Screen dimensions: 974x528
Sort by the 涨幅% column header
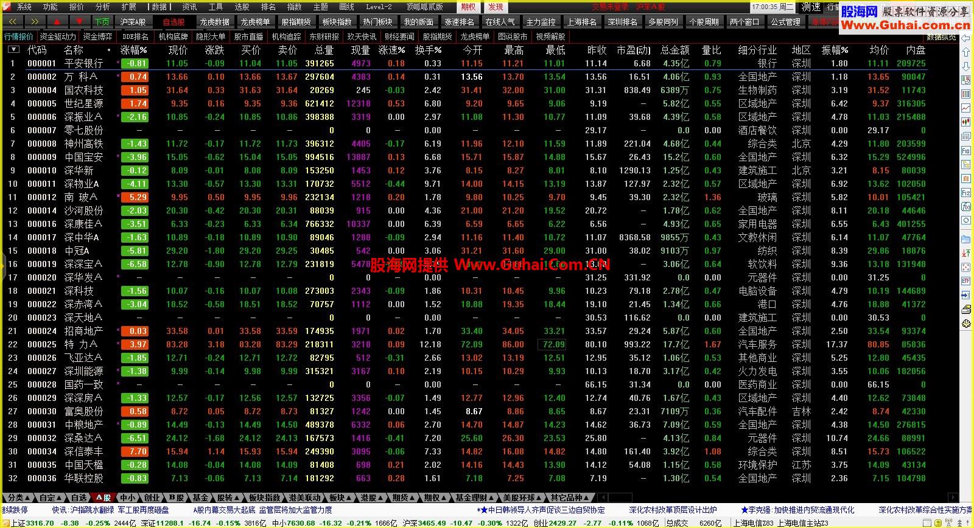click(x=134, y=50)
